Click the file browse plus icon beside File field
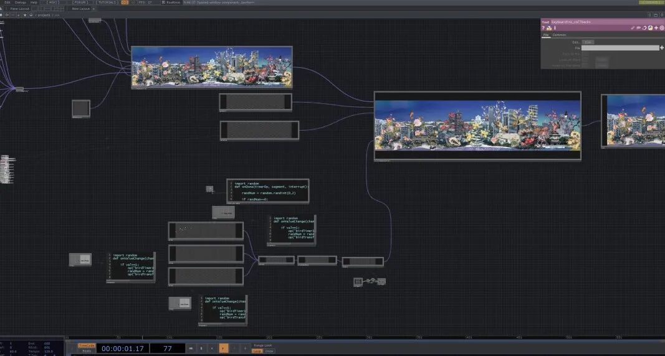665x356 pixels. pos(662,48)
